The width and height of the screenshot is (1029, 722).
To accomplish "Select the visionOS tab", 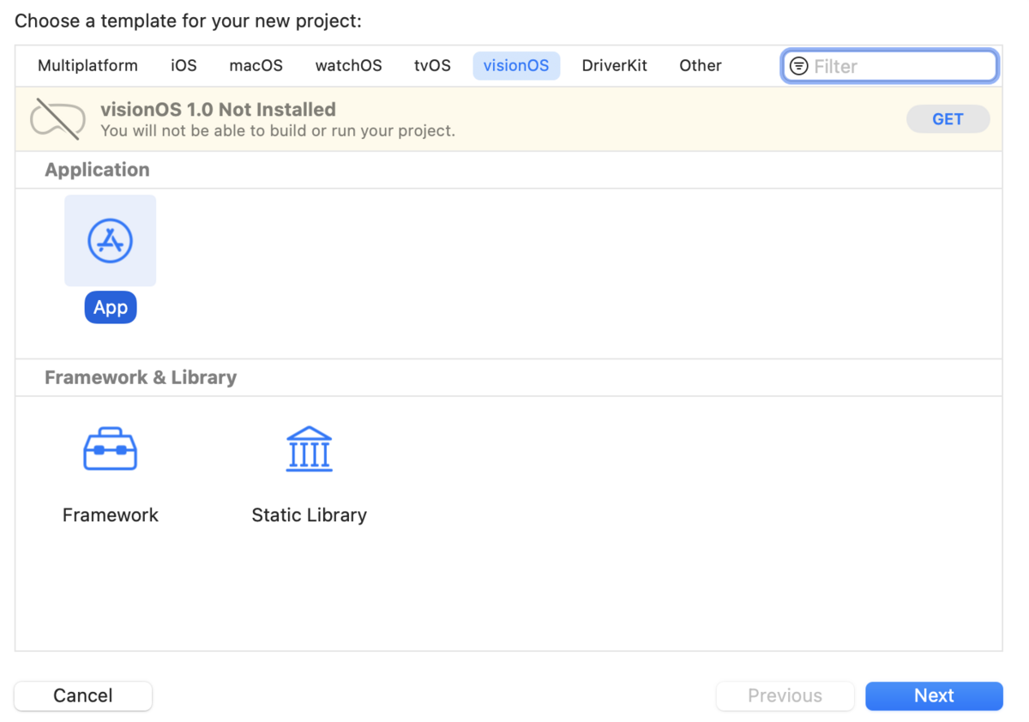I will click(x=516, y=66).
